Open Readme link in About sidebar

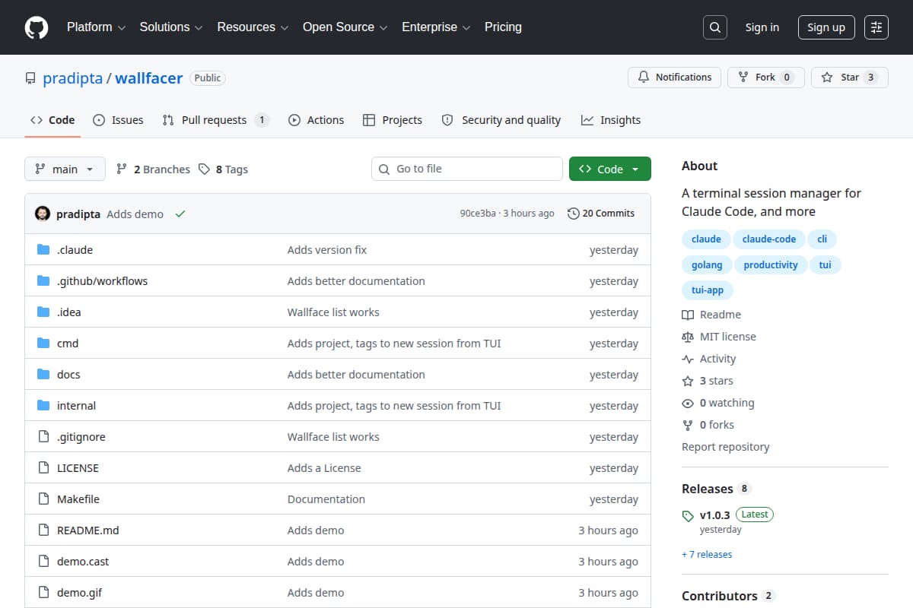(x=711, y=315)
